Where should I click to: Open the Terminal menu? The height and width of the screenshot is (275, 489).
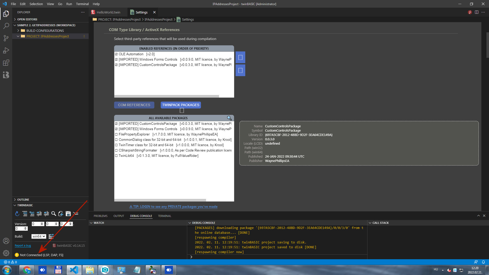pos(82,4)
